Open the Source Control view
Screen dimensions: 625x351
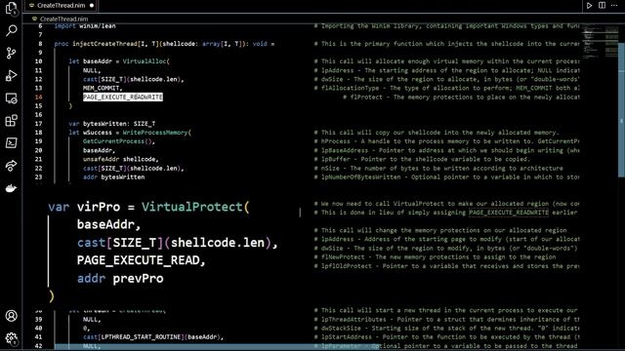click(x=11, y=53)
